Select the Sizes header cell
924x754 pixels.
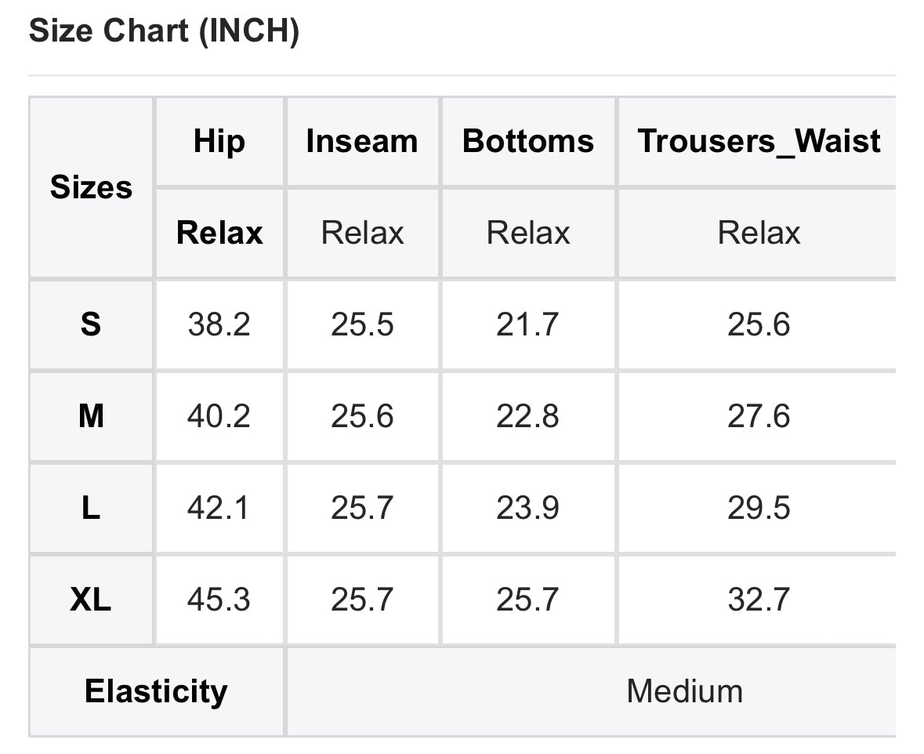click(91, 187)
